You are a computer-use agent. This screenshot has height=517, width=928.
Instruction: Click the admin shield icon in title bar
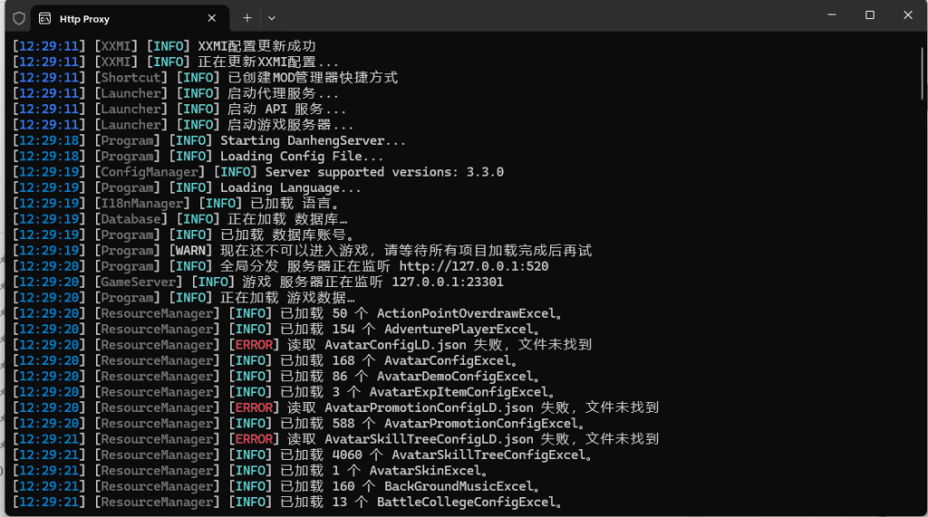(18, 18)
